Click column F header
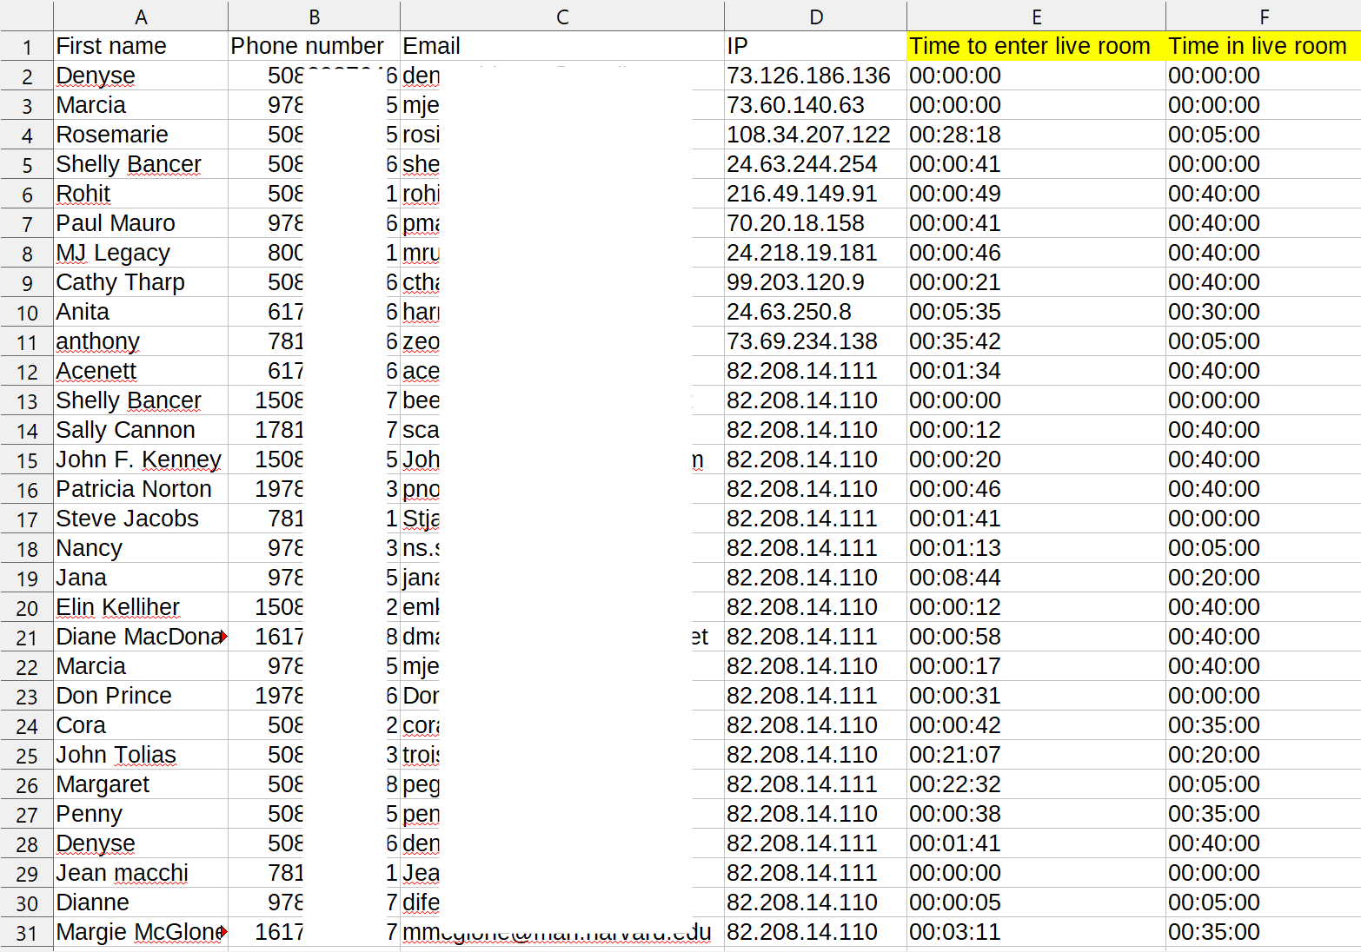The width and height of the screenshot is (1361, 952). tap(1263, 17)
